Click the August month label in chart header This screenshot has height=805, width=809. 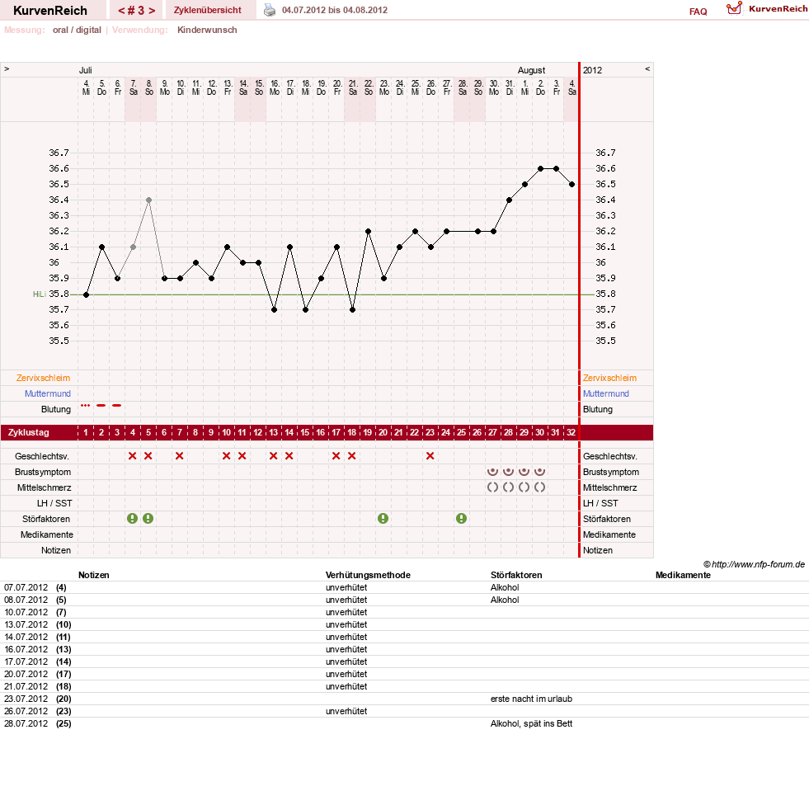(531, 70)
